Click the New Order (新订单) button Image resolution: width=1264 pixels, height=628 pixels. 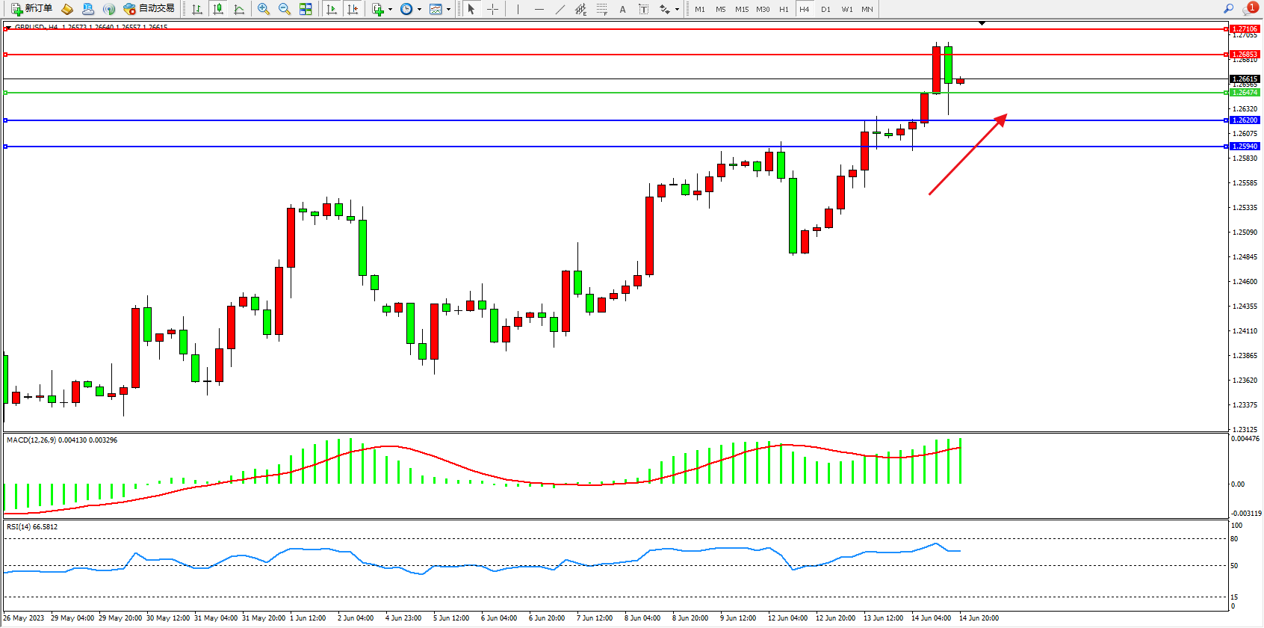click(x=31, y=9)
